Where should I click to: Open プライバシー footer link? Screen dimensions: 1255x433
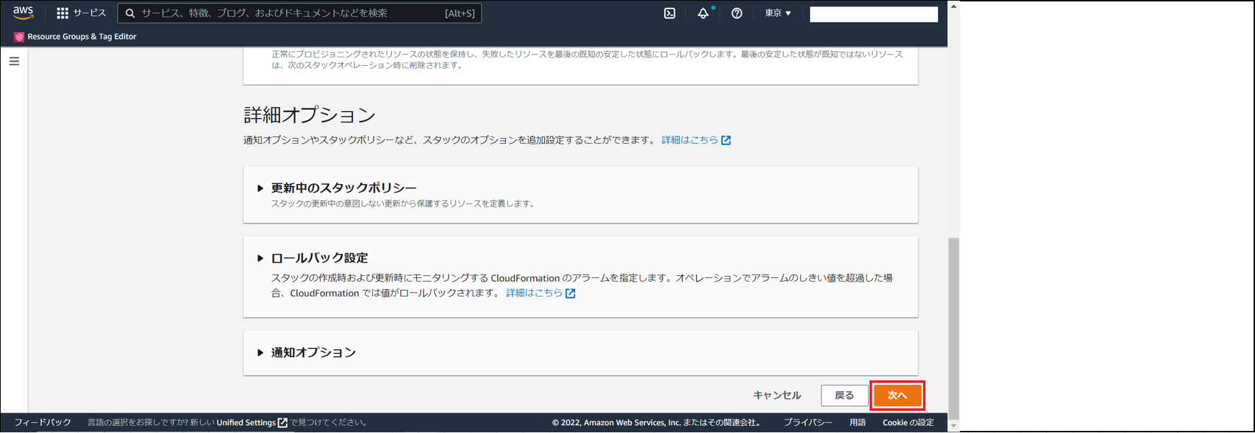808,422
